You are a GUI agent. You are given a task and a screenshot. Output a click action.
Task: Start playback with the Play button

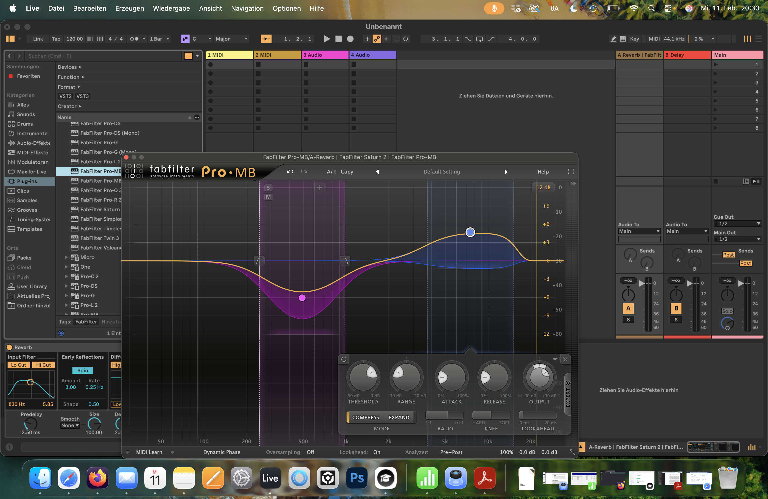(x=327, y=39)
